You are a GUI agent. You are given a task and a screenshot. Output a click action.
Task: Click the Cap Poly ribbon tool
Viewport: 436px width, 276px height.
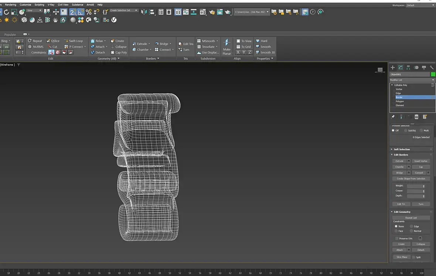click(119, 52)
